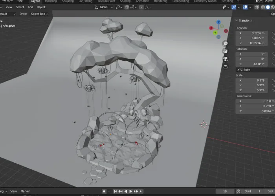Toggle show gizmo button

[x=234, y=7]
